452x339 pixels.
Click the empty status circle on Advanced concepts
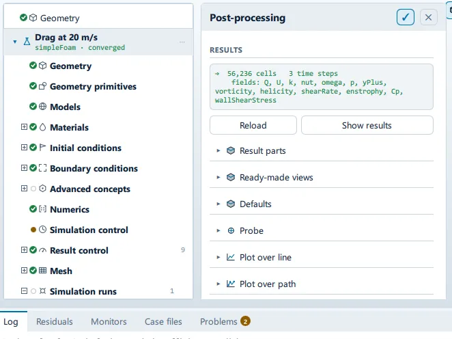33,189
